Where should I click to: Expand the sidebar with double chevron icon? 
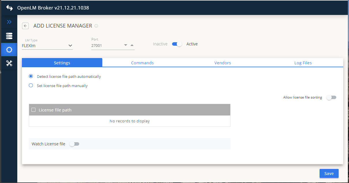tap(9, 22)
